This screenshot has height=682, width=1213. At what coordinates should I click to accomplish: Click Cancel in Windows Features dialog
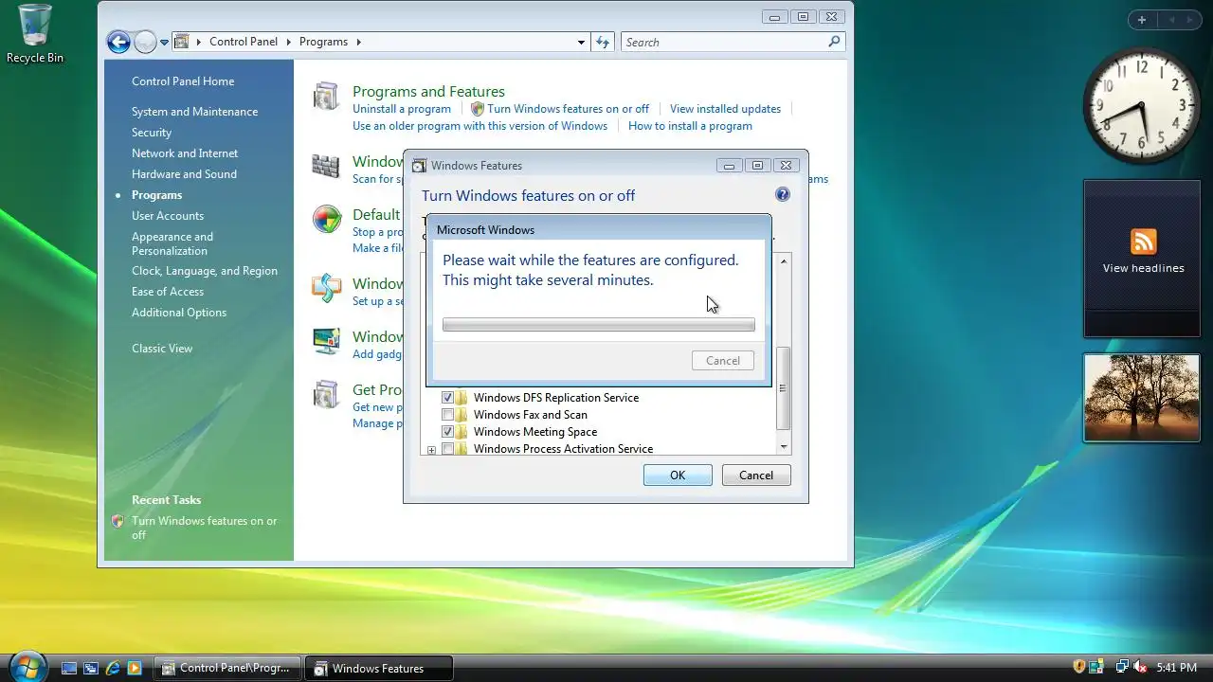click(756, 476)
